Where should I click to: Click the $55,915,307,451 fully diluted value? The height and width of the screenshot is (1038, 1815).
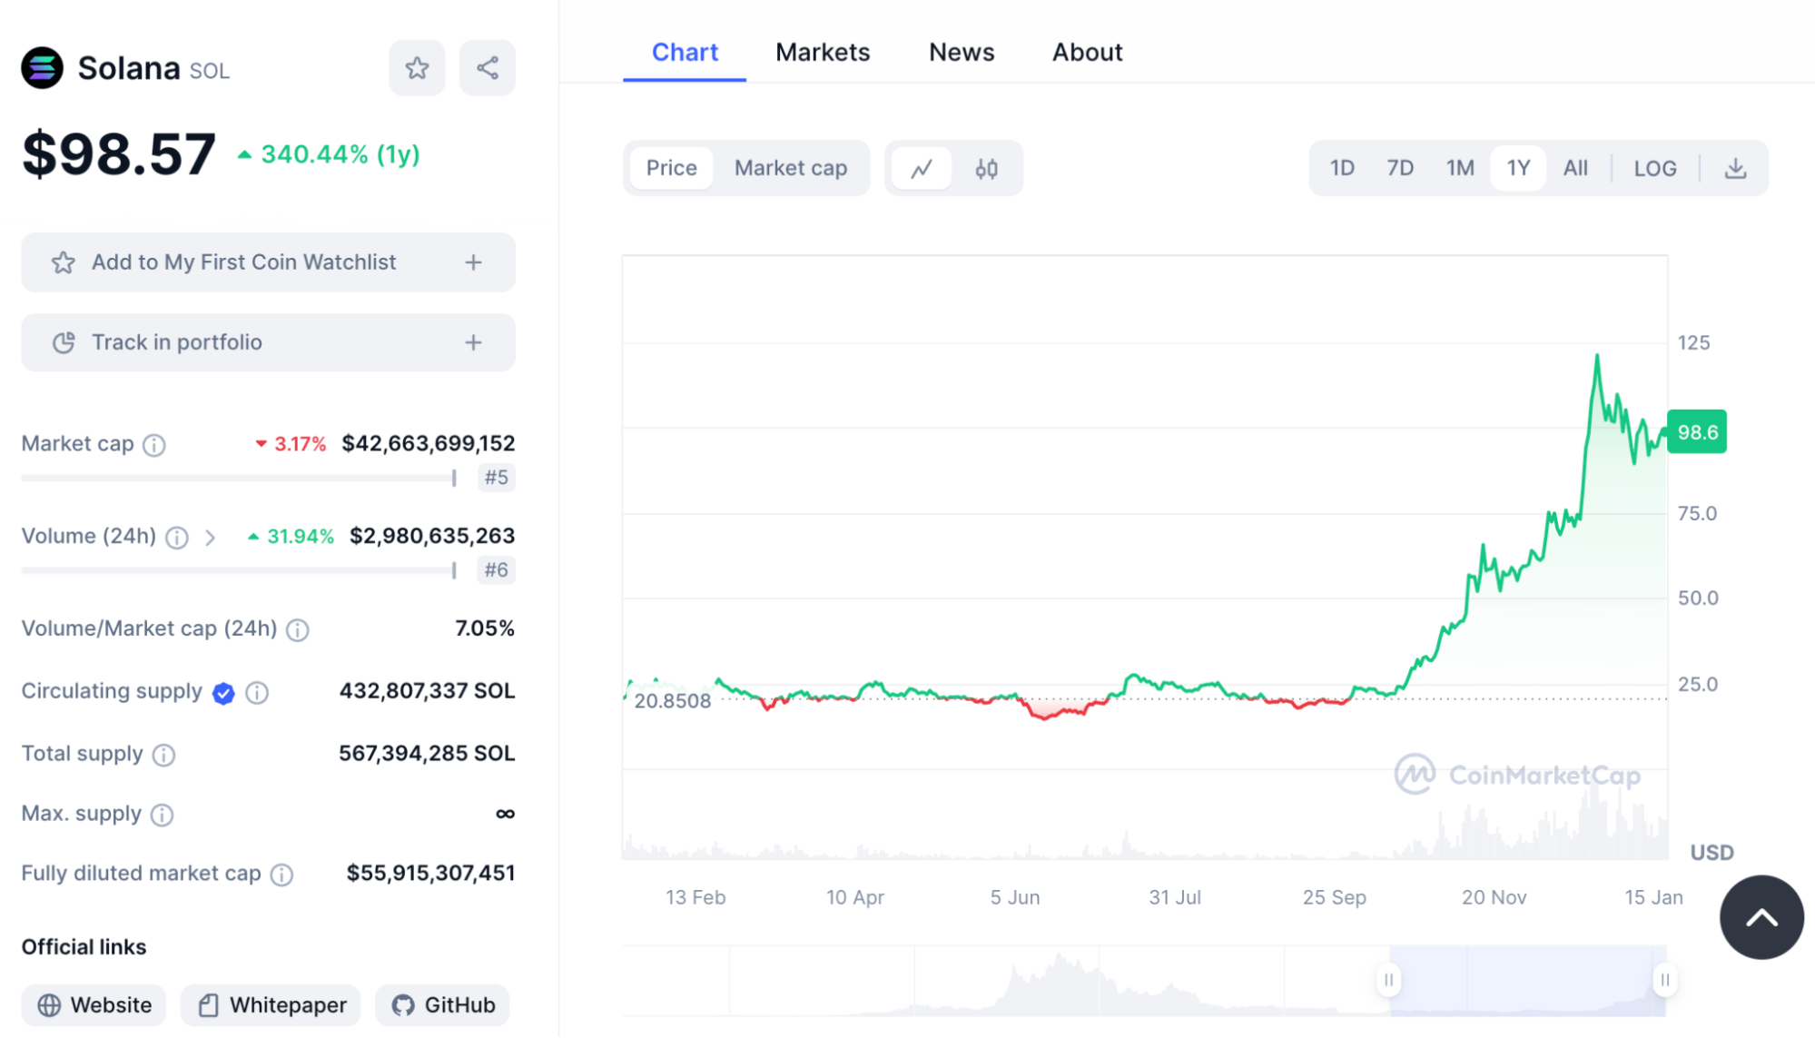[x=430, y=874]
